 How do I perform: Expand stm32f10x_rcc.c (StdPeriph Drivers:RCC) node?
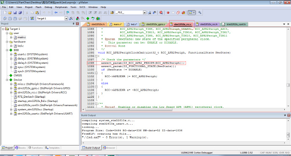point(11,92)
